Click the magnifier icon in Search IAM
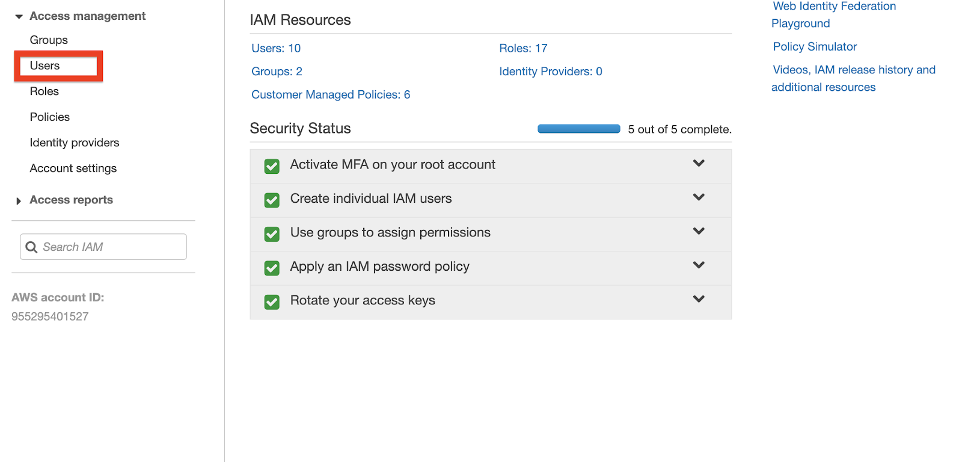 (31, 247)
